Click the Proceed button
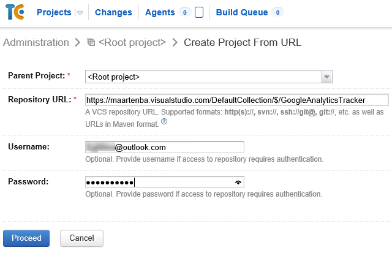The image size is (392, 253). click(26, 238)
